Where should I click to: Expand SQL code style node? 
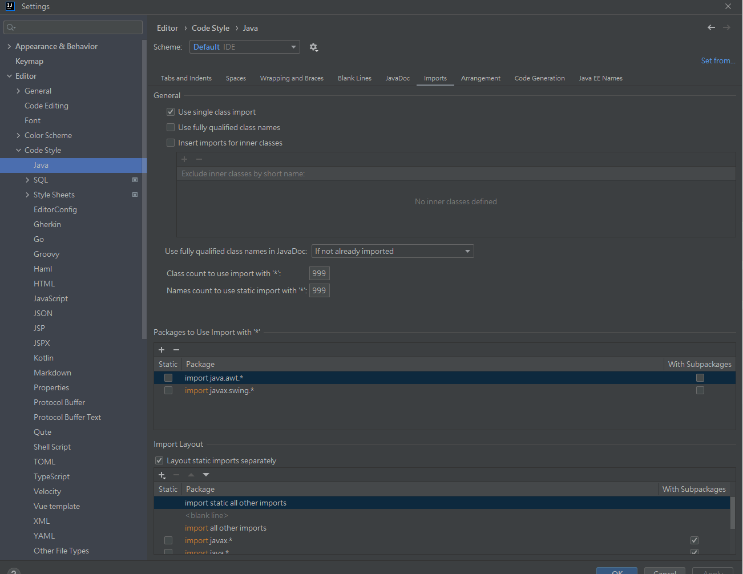27,180
